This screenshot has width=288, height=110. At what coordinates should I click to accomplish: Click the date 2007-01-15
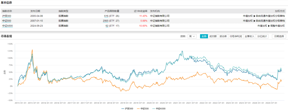click(36, 21)
